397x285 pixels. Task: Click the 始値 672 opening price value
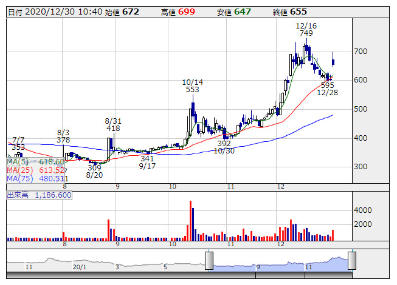point(131,12)
